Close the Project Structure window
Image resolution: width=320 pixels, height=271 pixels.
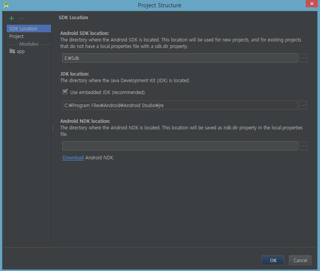coord(312,4)
